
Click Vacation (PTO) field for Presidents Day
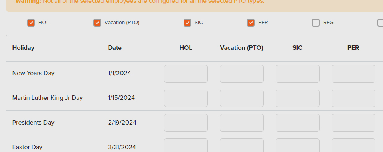click(x=242, y=123)
